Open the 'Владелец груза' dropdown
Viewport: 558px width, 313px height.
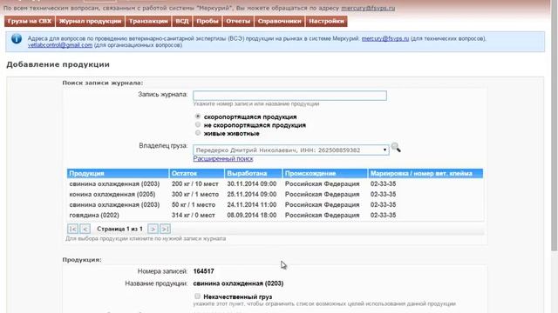(x=290, y=150)
